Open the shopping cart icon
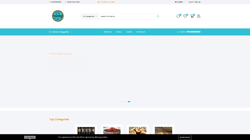The image size is (250, 140). 192,16
